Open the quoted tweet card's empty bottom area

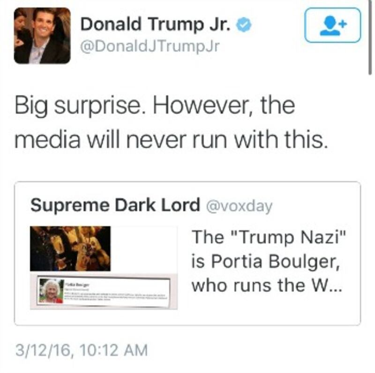[187, 317]
